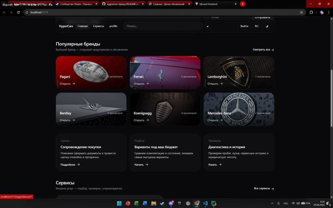Click the Популярные бренды heading
333x208 pixels.
tap(78, 44)
